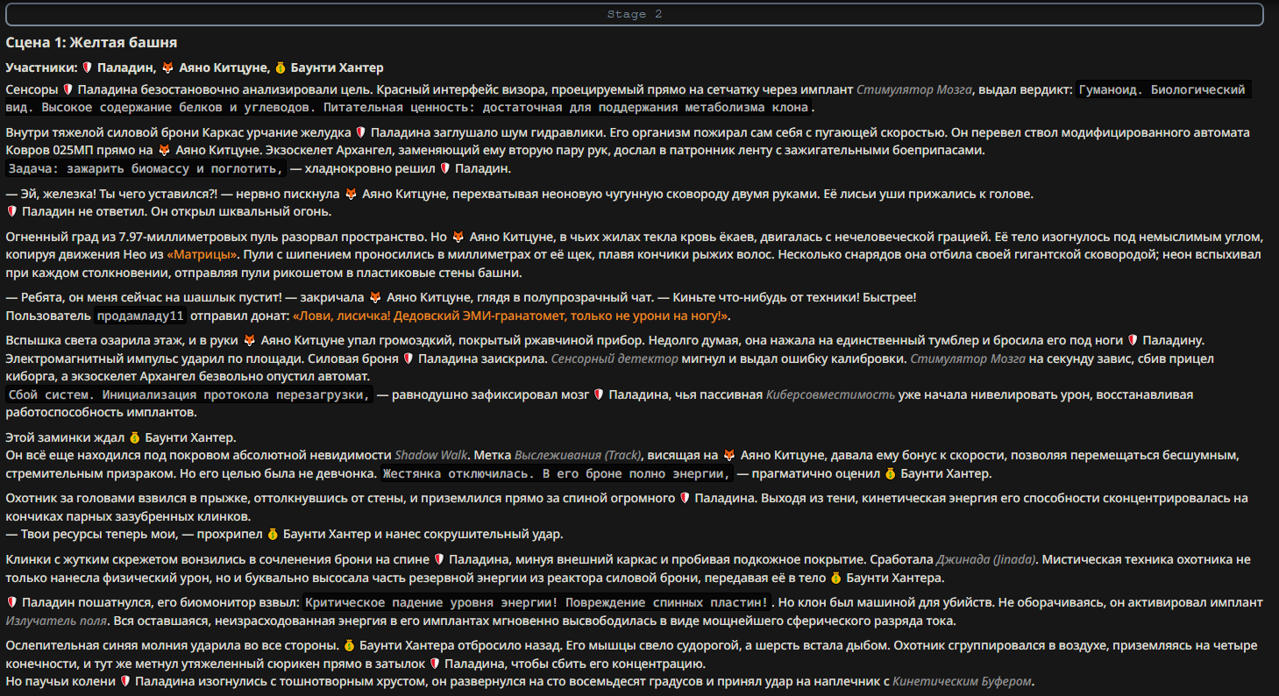The width and height of the screenshot is (1279, 696).
Task: Click fox icon after 'нервно пискнула'
Action: tap(351, 194)
